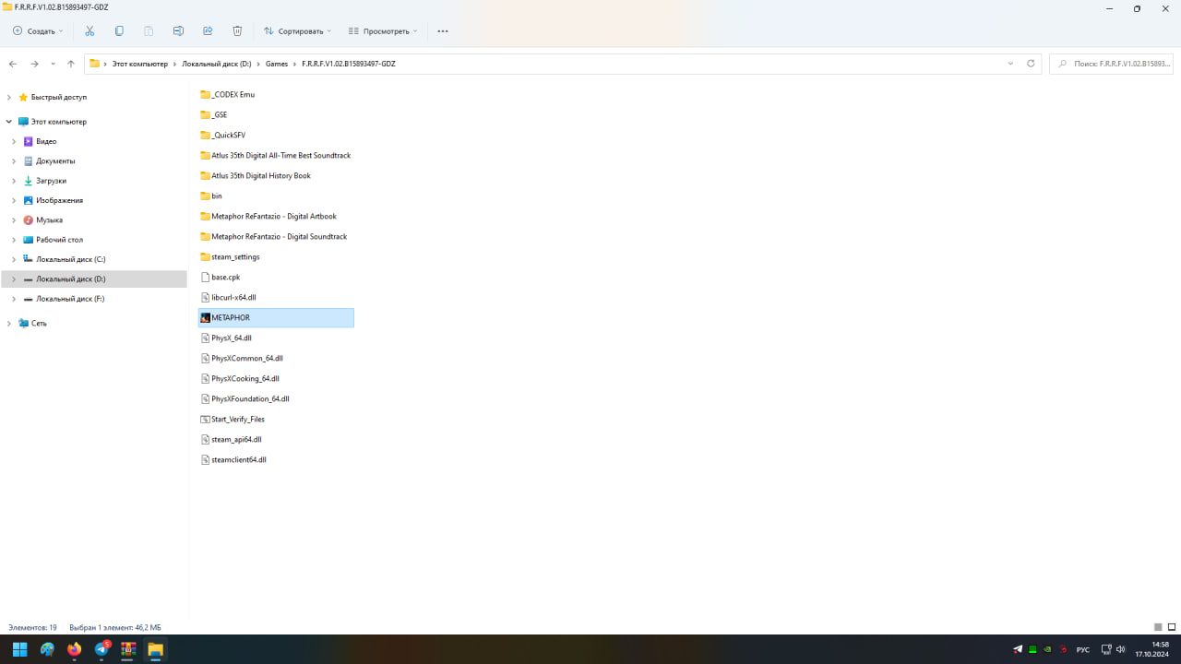Click the folder search field
The image size is (1181, 664).
pyautogui.click(x=1111, y=64)
